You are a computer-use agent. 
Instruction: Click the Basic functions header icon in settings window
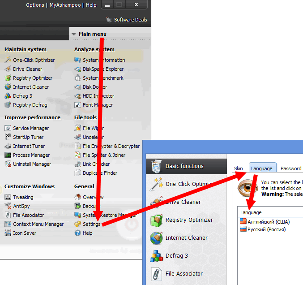[157, 166]
